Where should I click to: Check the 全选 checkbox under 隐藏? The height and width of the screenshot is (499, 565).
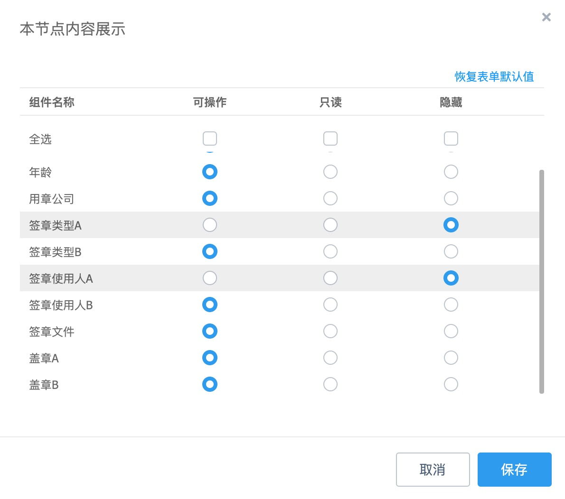[x=451, y=139]
